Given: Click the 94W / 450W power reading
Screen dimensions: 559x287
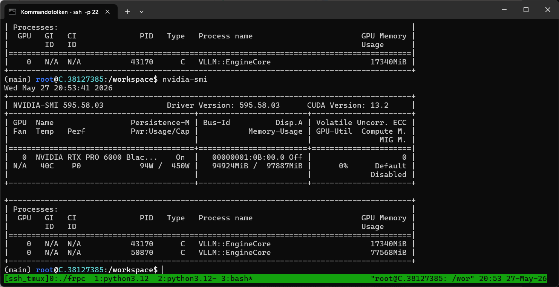Looking at the screenshot, I should [164, 166].
